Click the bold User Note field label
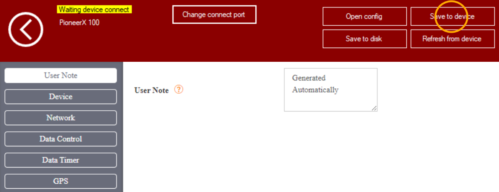Screen dimensions: 499x192 [x=151, y=90]
